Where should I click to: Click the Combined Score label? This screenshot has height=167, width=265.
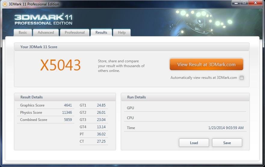tap(33, 120)
